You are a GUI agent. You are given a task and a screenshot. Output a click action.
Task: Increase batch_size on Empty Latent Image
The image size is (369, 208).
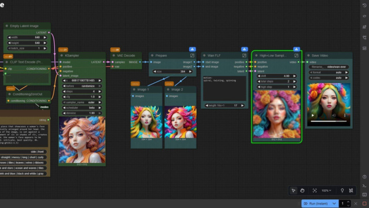tap(45, 49)
